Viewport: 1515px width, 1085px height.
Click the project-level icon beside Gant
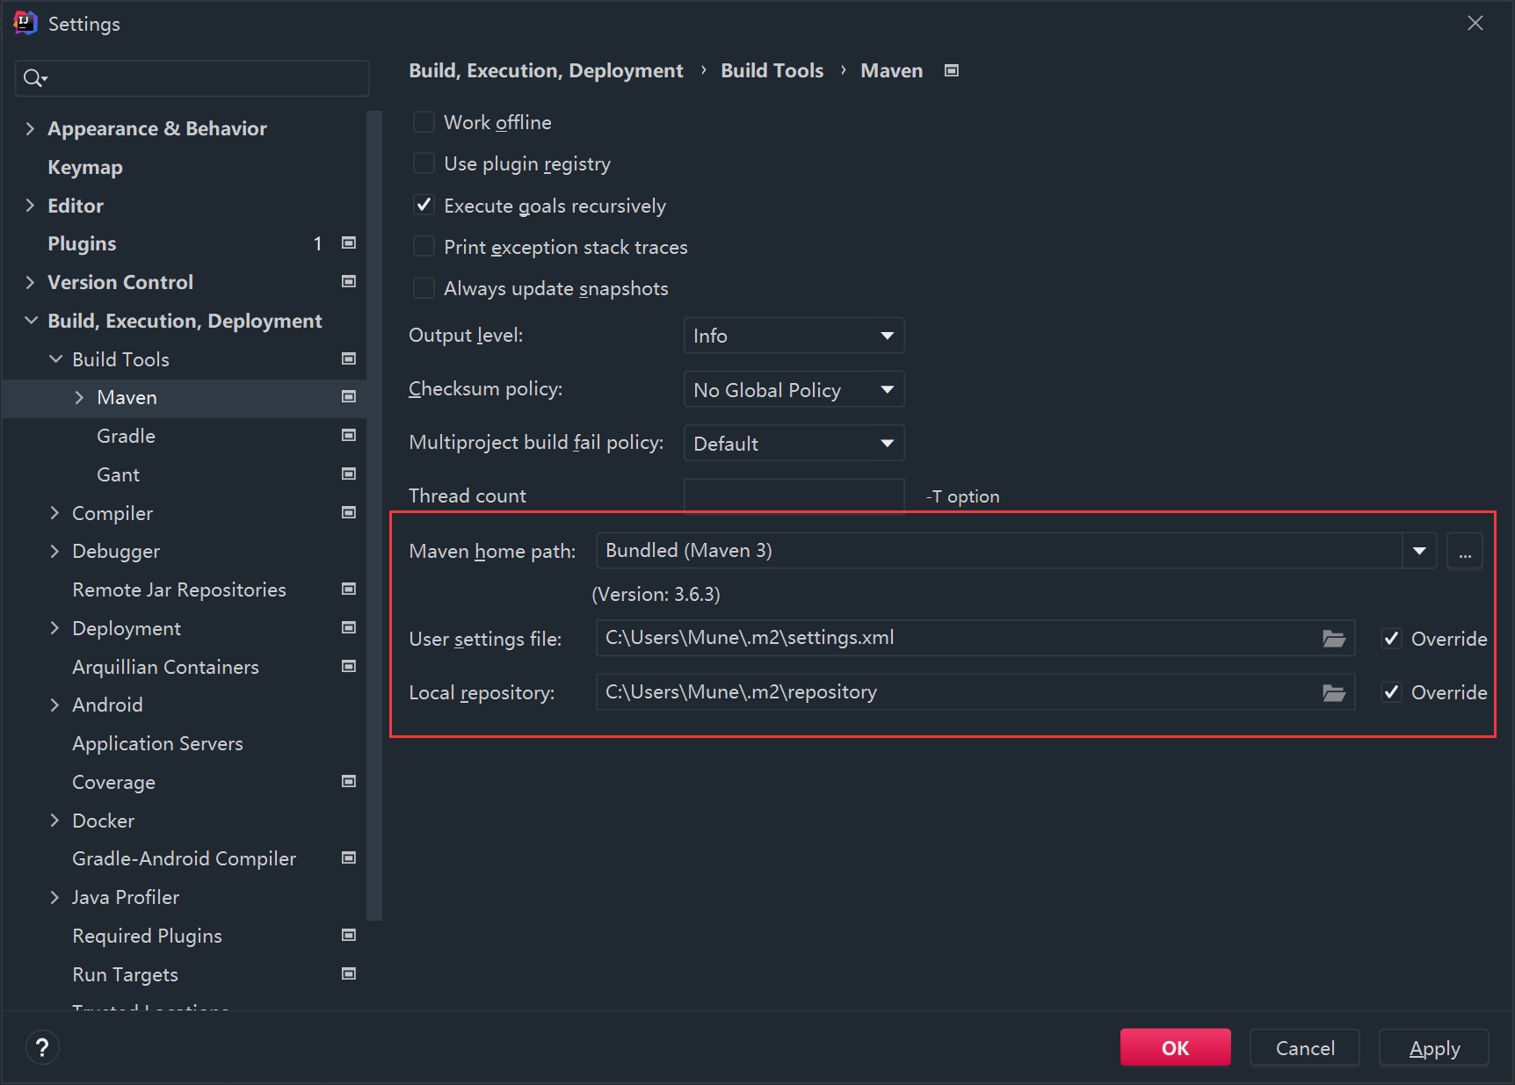pyautogui.click(x=349, y=474)
